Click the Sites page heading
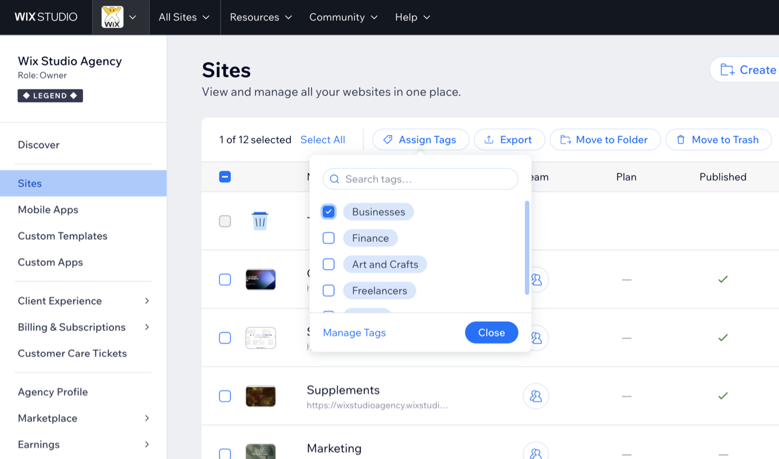 click(x=226, y=70)
